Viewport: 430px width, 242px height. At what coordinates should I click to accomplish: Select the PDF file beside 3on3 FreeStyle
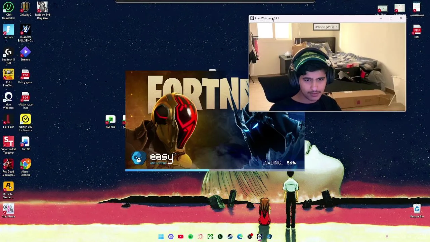pyautogui.click(x=25, y=77)
